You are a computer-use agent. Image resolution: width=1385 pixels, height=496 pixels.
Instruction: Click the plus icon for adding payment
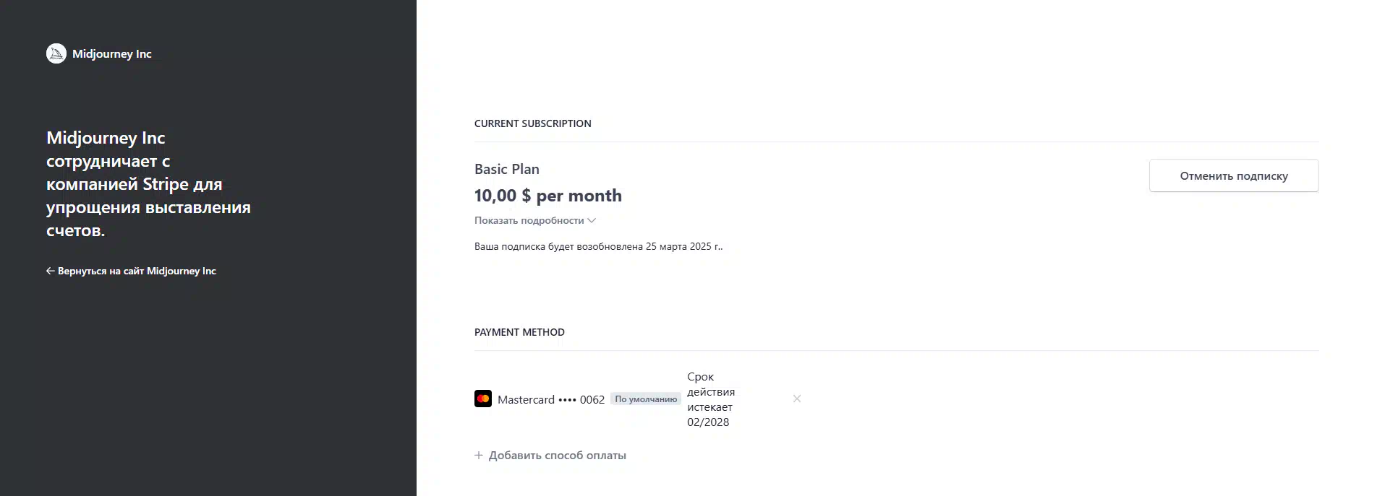(x=479, y=455)
